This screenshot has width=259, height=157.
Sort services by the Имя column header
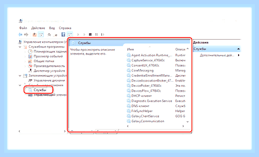pos(130,49)
